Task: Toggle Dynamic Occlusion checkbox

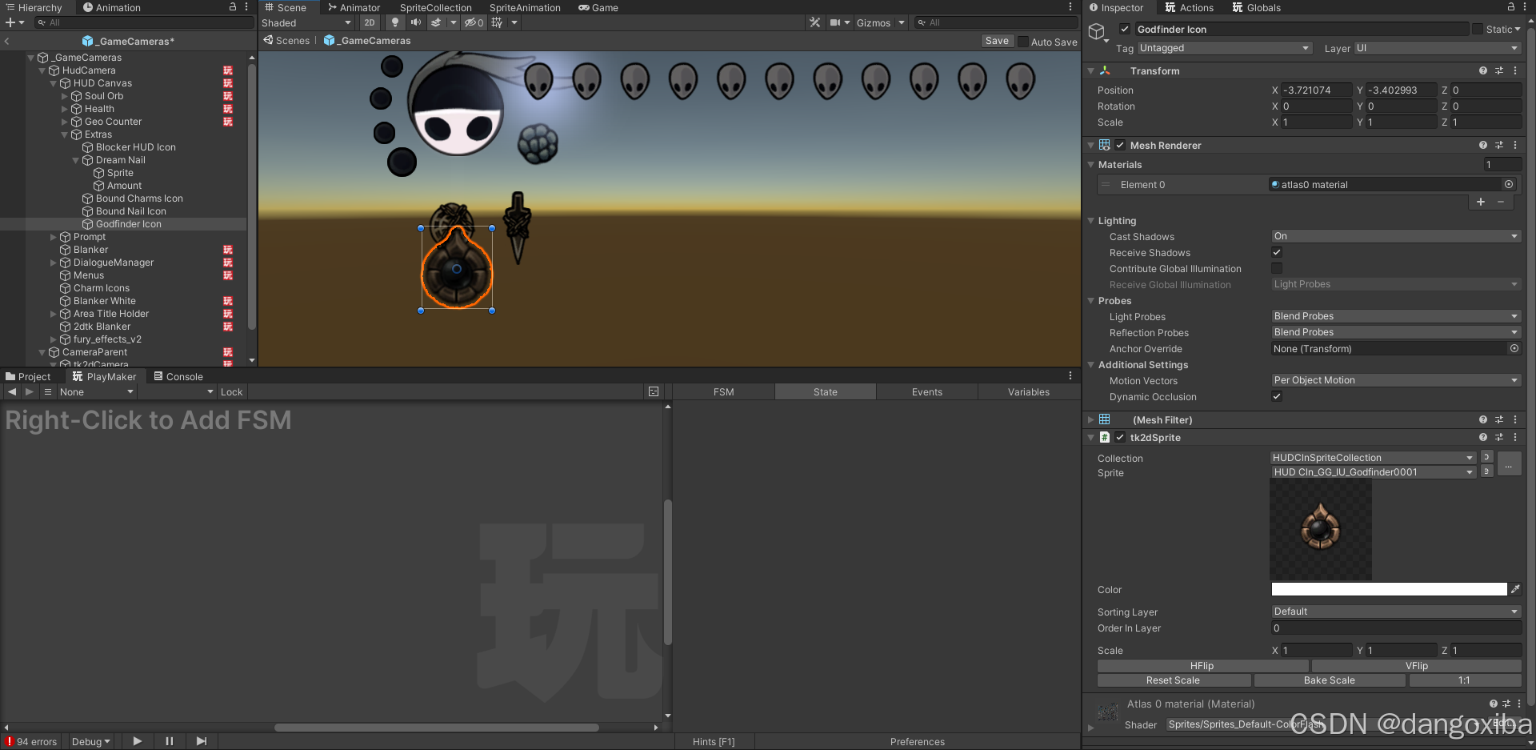Action: [x=1277, y=396]
